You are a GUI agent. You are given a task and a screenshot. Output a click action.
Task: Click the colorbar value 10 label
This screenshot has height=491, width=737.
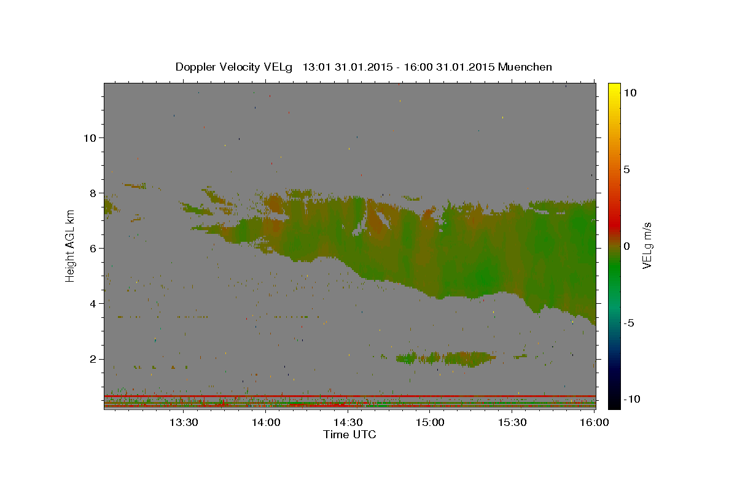point(630,92)
